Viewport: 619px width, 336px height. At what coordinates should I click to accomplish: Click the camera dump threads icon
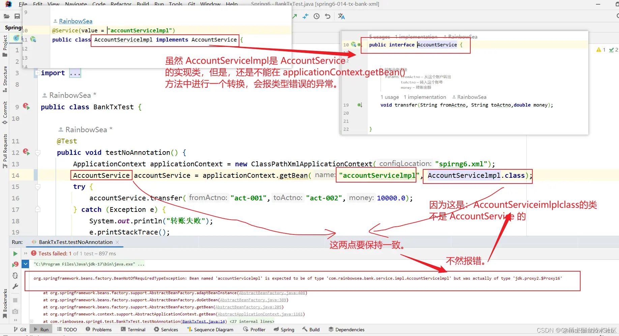(x=15, y=311)
